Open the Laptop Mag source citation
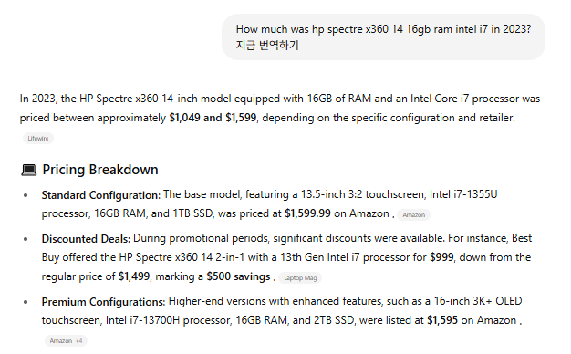 (300, 278)
